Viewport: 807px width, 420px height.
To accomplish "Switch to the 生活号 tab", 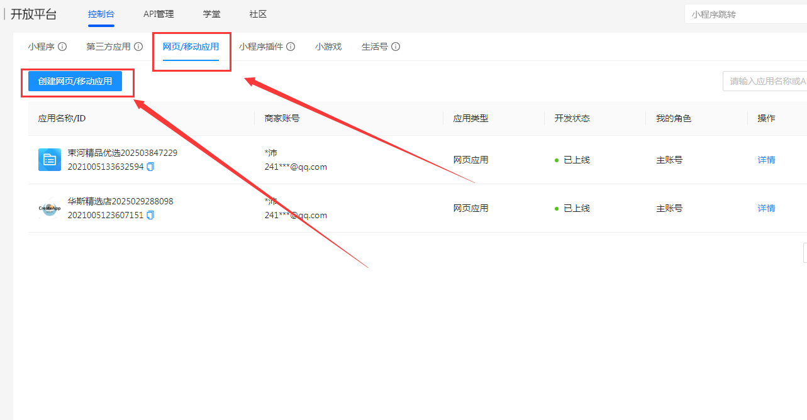I will pyautogui.click(x=375, y=46).
